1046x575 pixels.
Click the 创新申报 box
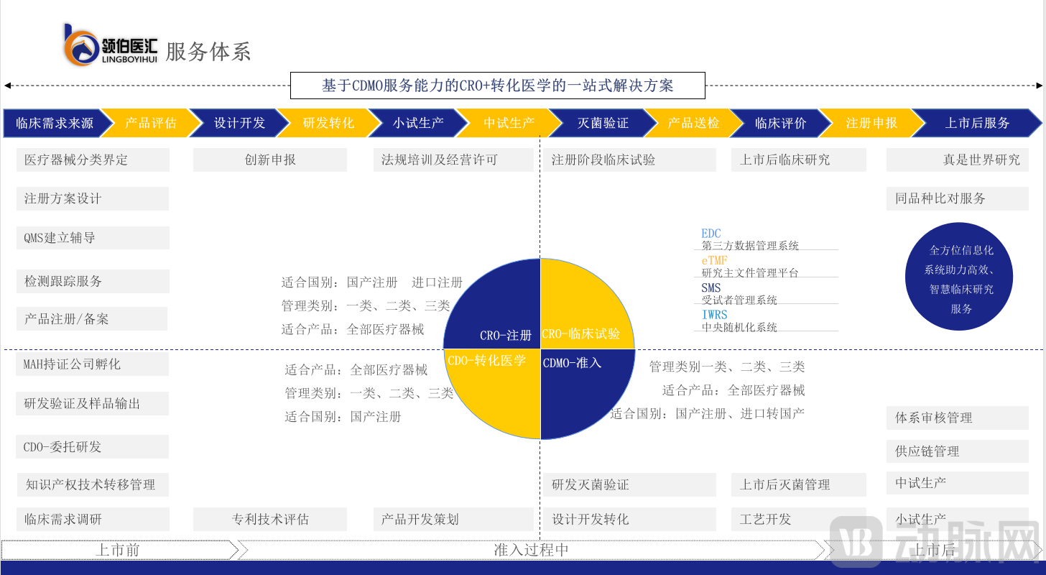point(270,160)
